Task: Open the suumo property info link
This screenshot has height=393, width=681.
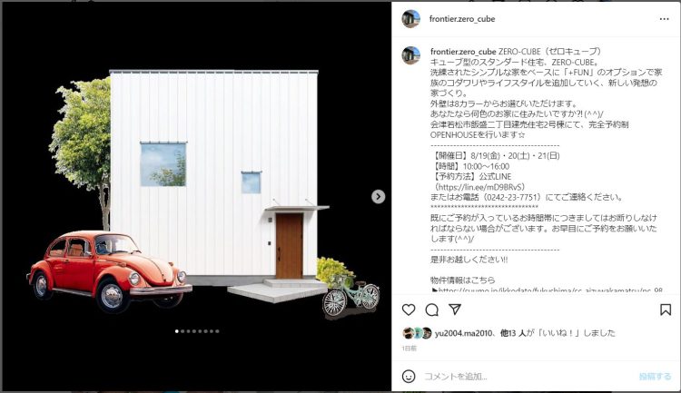Action: point(550,290)
